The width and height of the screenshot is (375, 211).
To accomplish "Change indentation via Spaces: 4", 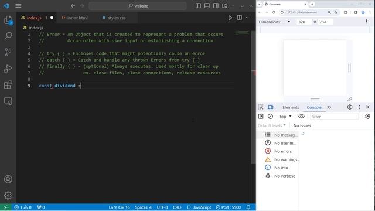I will click(143, 207).
